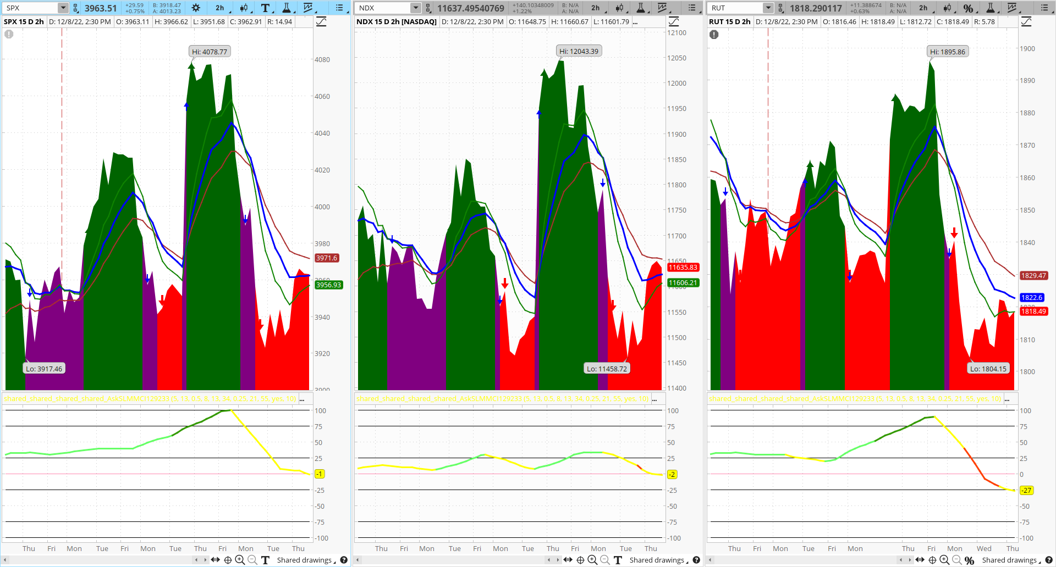Toggle the price axis scale icon in NDX

click(674, 21)
